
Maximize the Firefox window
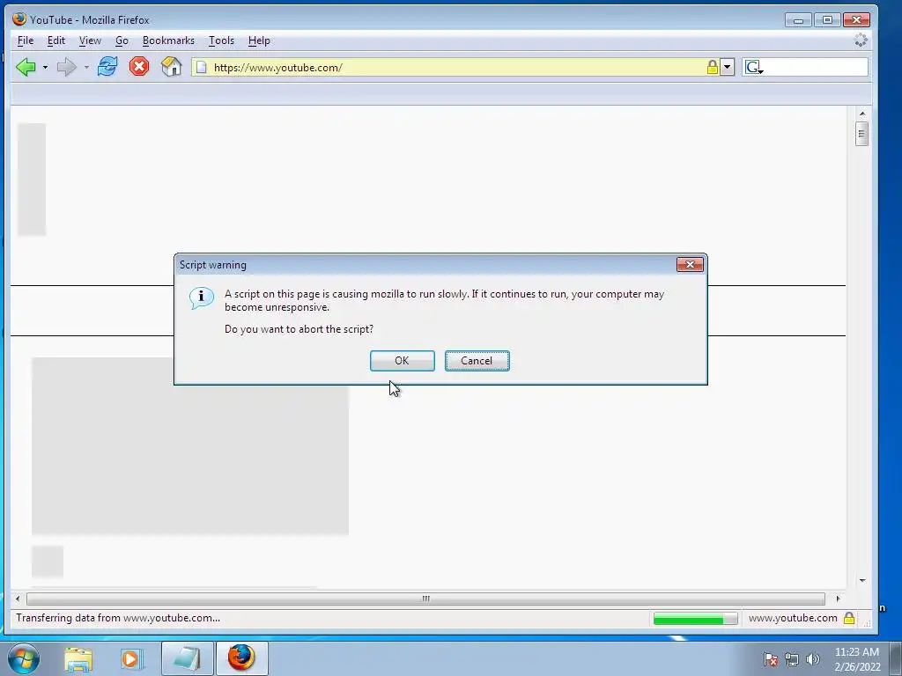827,20
